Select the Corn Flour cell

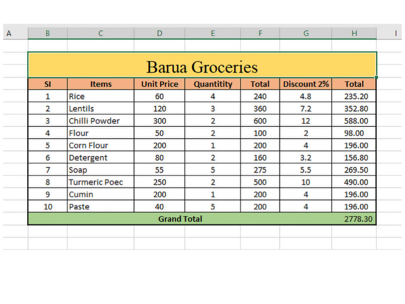point(101,145)
